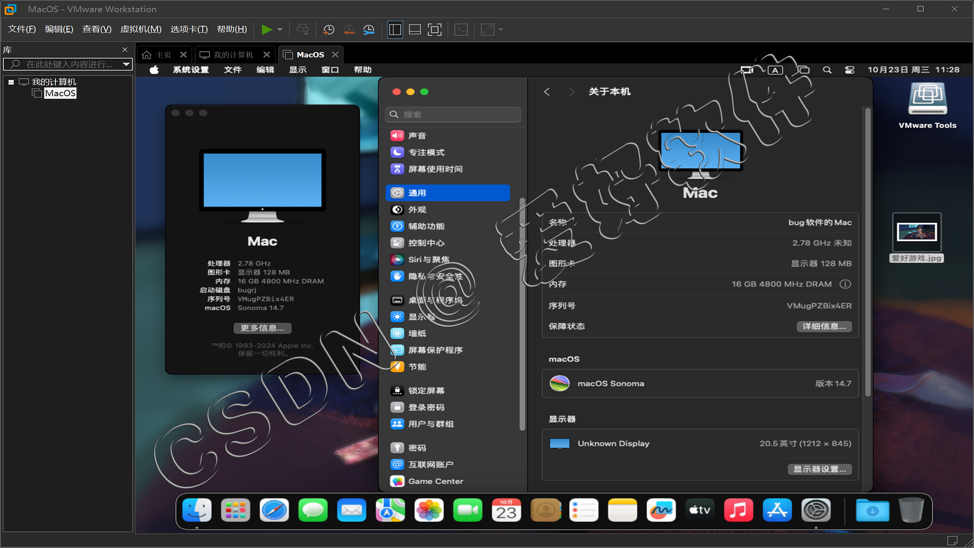Open Finder from the dock
Viewport: 974px width, 548px height.
click(x=197, y=510)
